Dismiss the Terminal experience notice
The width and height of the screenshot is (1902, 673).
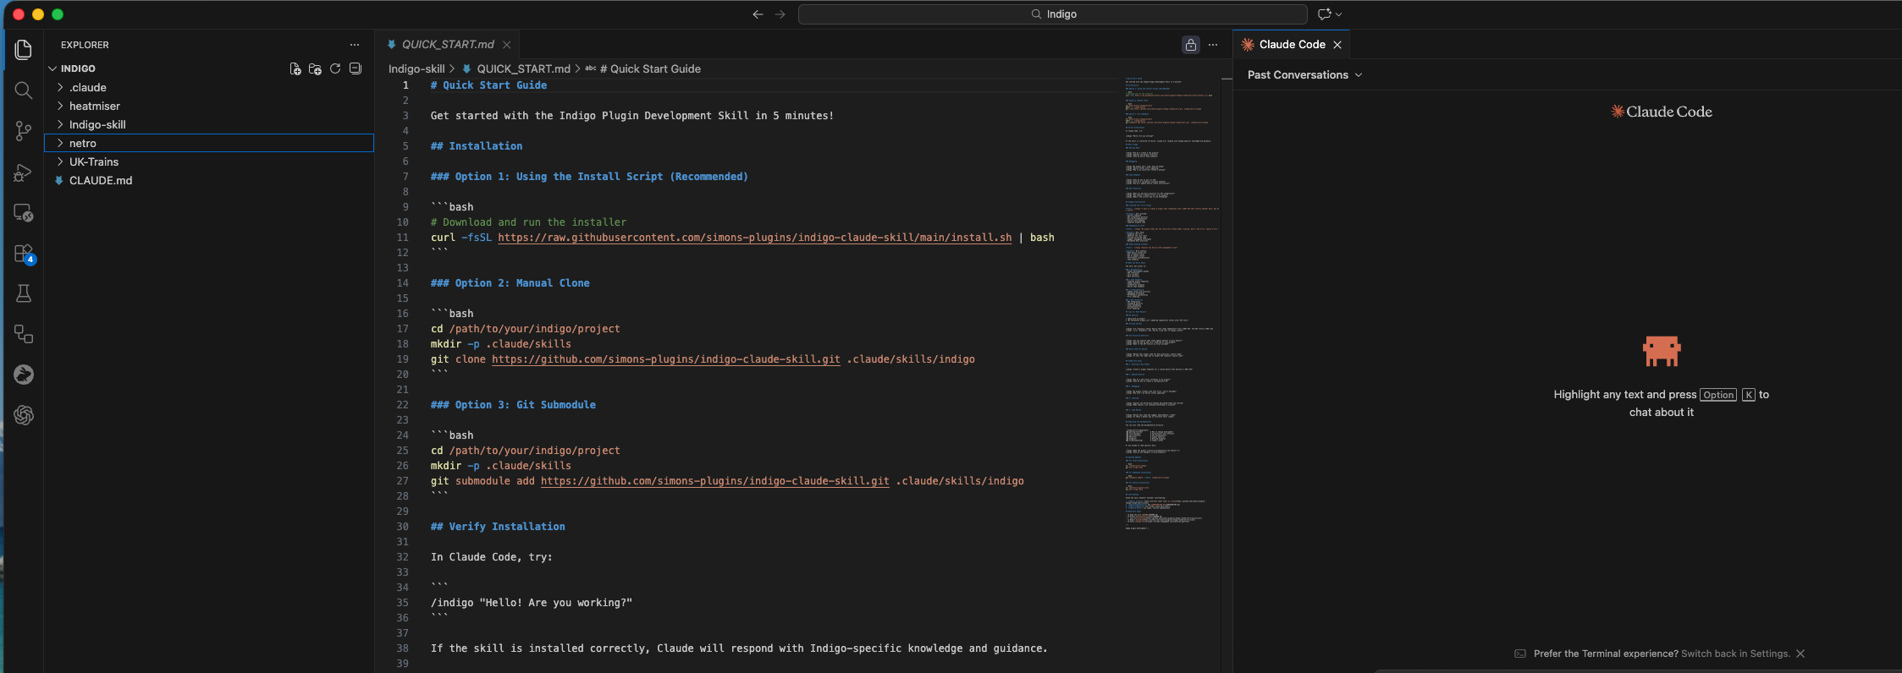tap(1800, 654)
